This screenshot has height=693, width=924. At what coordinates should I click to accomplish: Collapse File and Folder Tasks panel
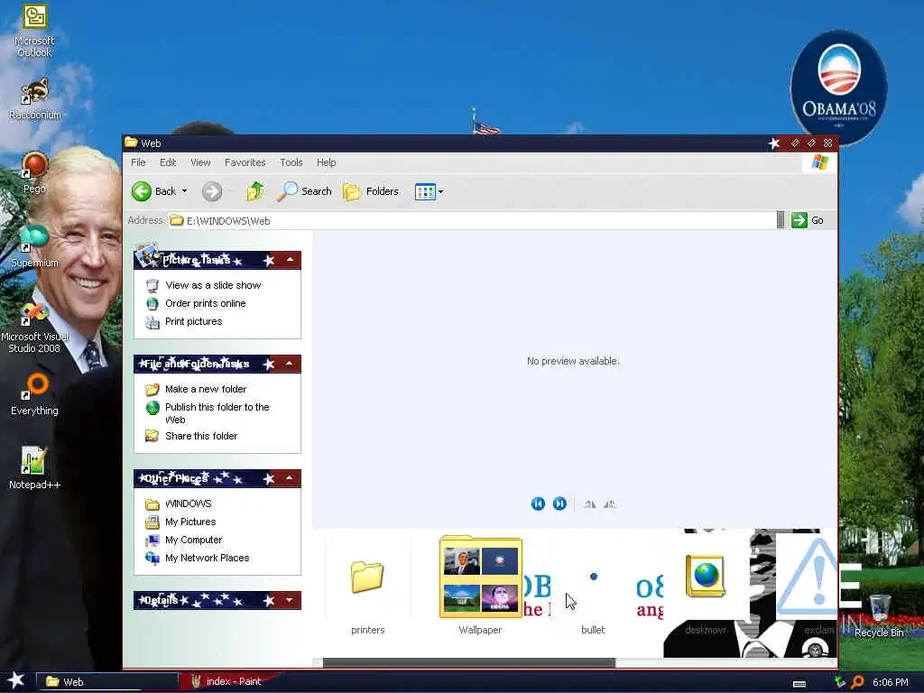(x=290, y=364)
